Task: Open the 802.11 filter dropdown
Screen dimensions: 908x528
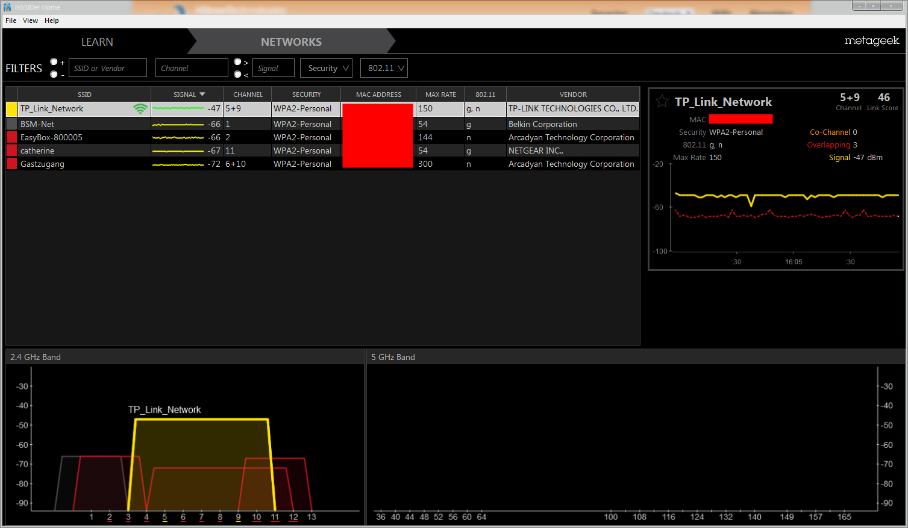Action: point(384,68)
